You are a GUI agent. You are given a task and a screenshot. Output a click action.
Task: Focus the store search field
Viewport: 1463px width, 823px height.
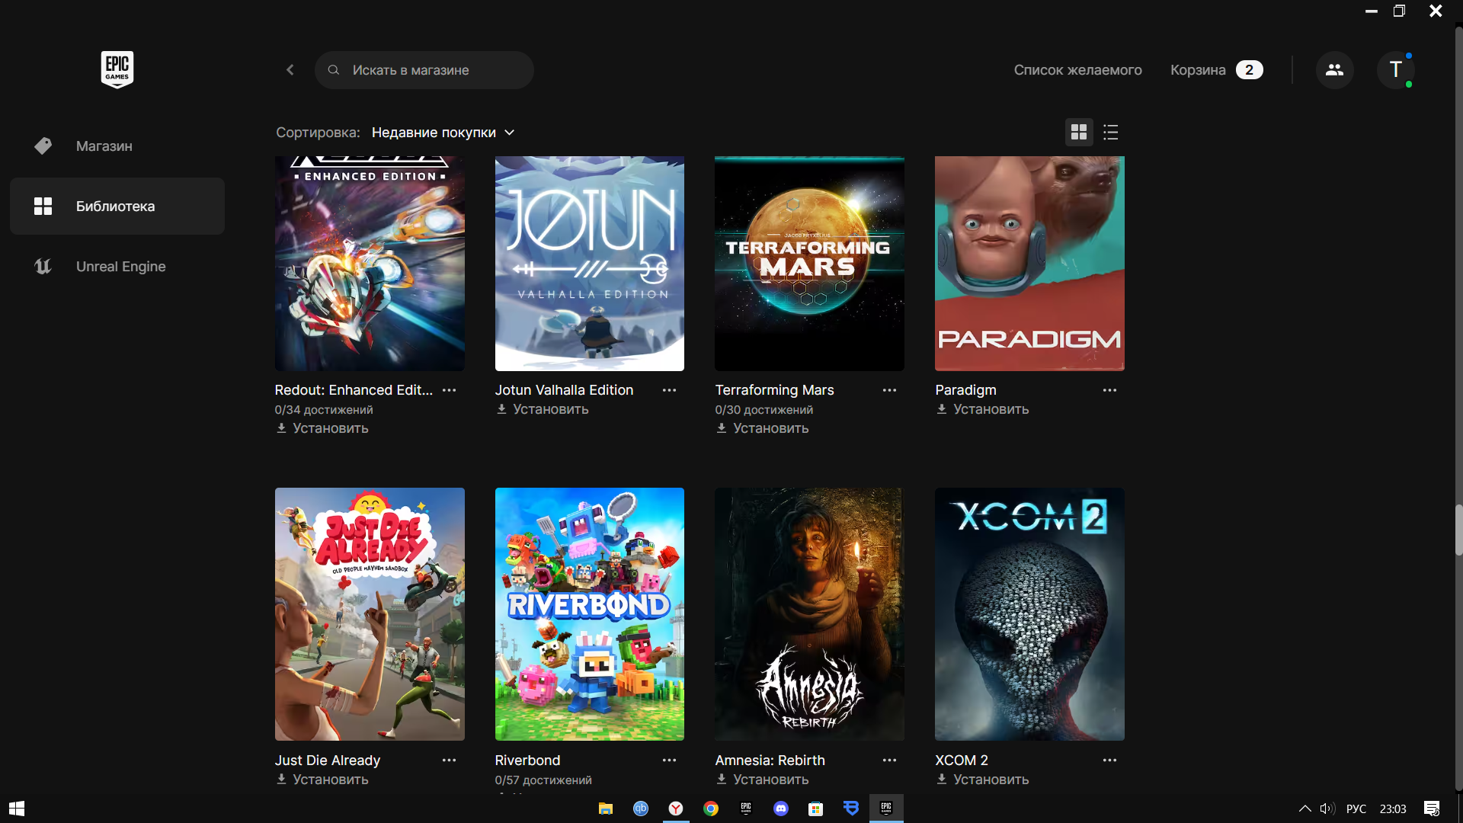click(x=424, y=70)
